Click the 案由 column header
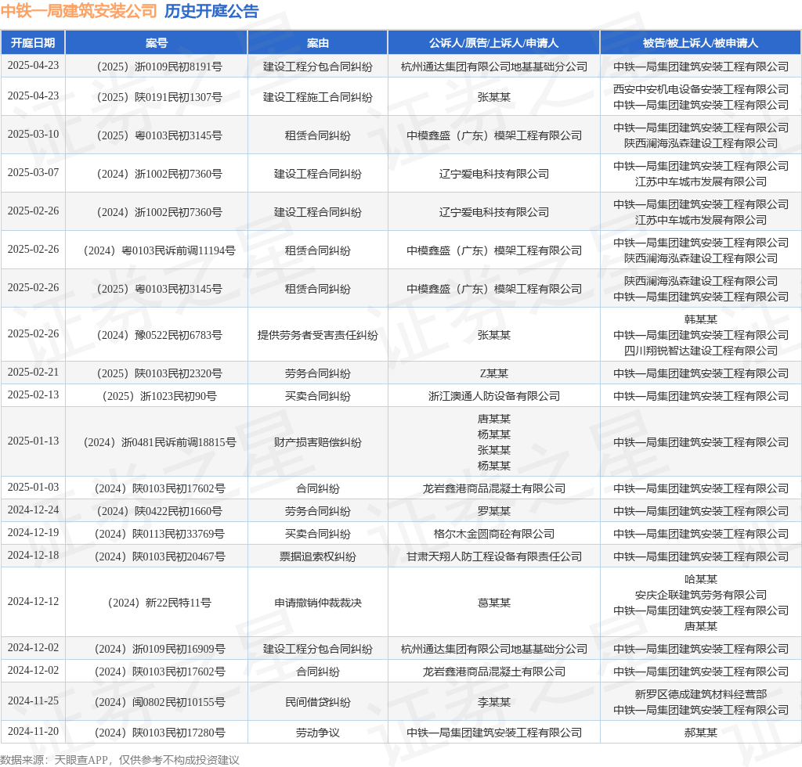The image size is (802, 767). click(318, 43)
